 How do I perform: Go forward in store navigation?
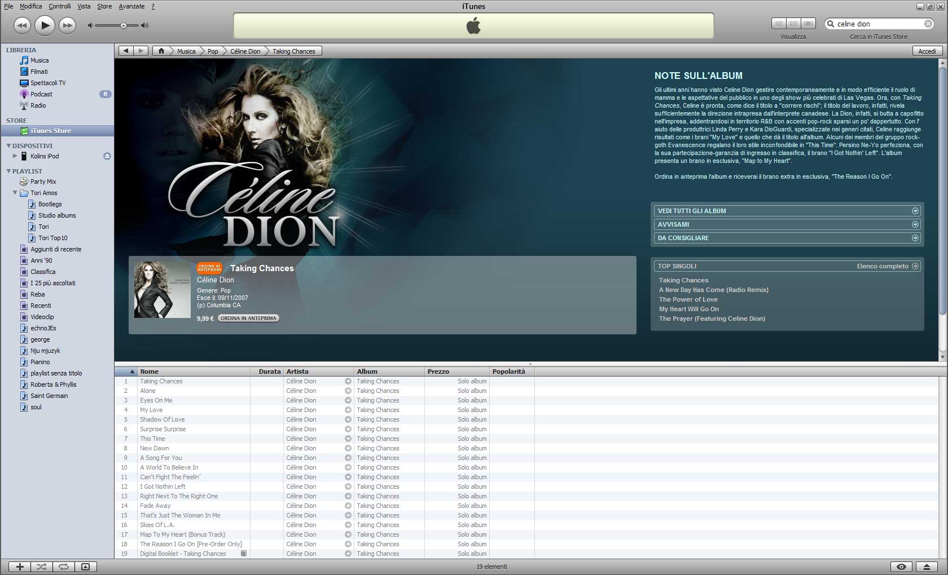(141, 51)
